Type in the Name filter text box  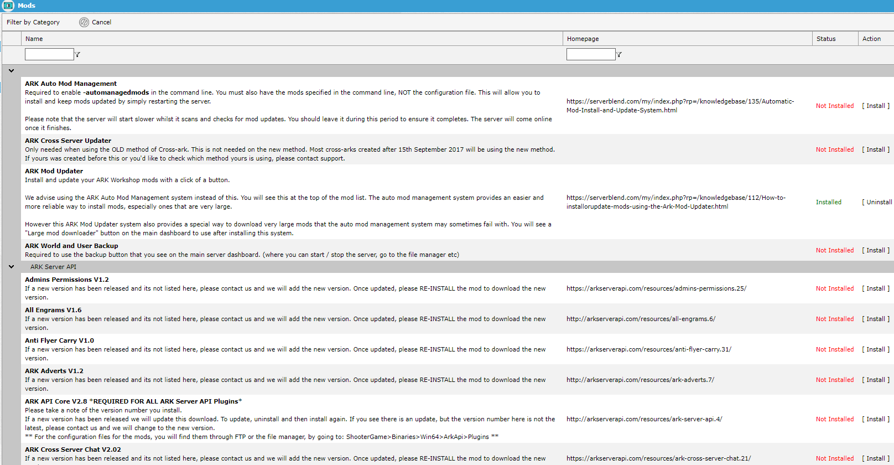49,54
